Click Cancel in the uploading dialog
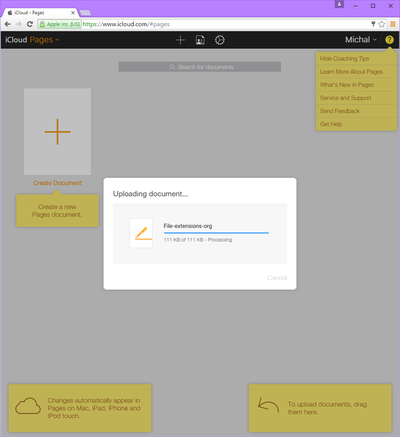The height and width of the screenshot is (437, 400). [276, 278]
